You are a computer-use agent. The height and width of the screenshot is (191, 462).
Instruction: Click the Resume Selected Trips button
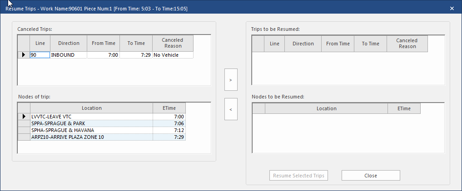(x=298, y=176)
